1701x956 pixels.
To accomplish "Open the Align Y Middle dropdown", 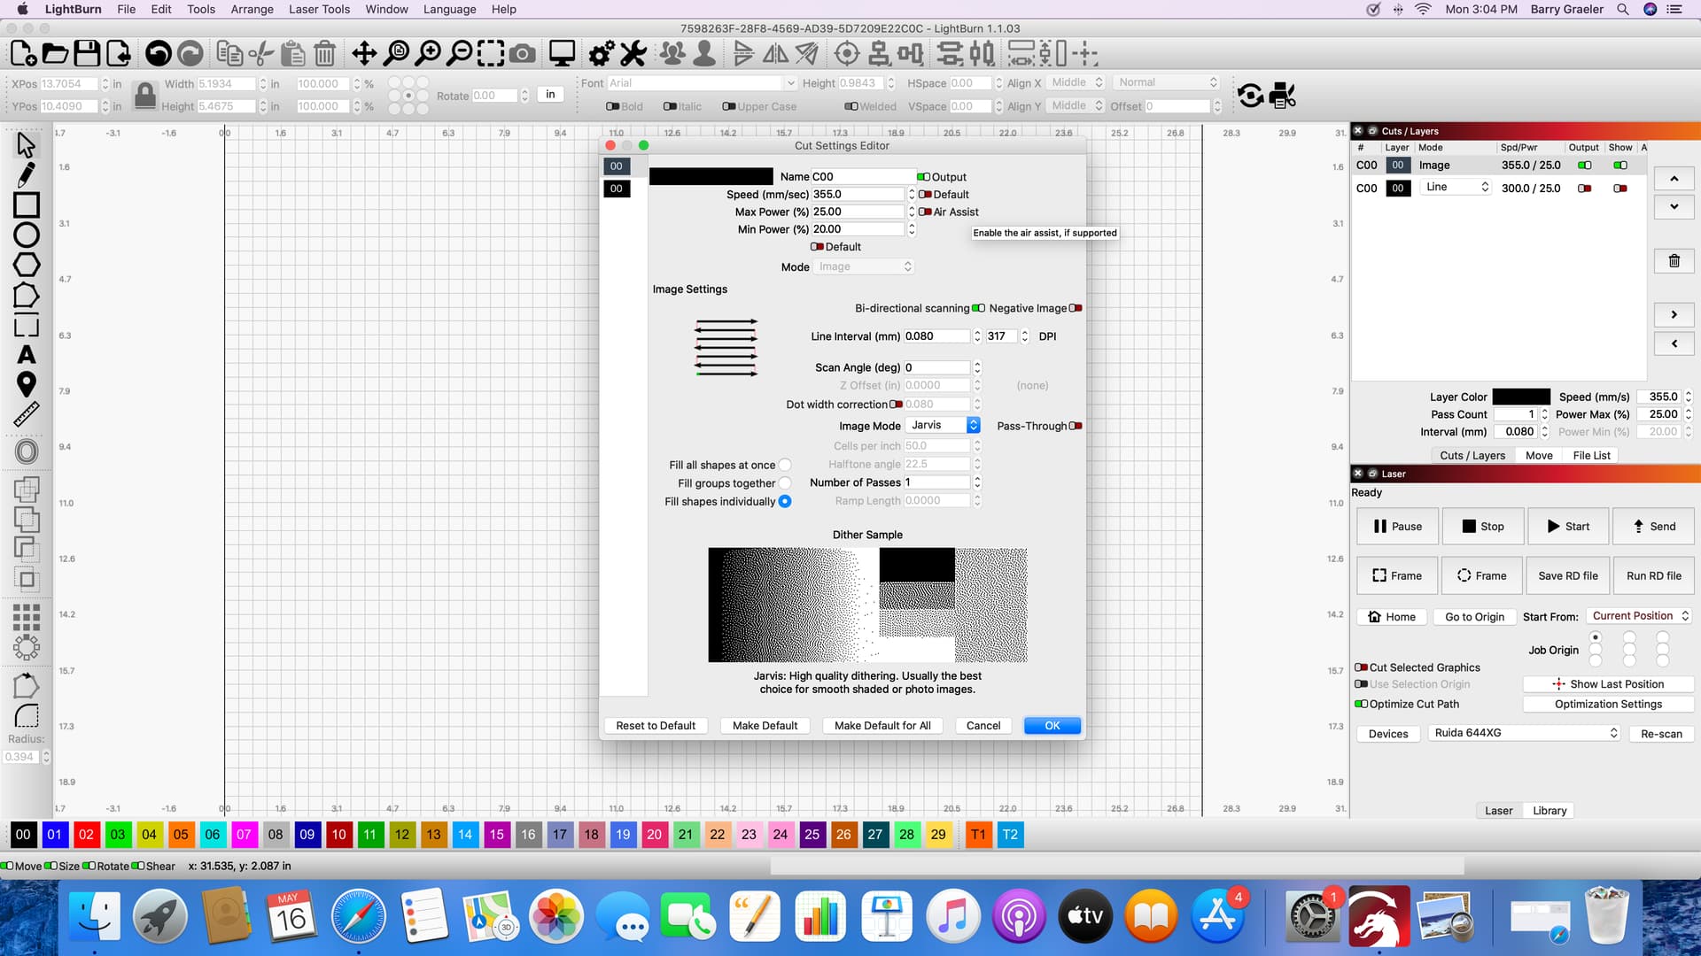I will point(1076,105).
